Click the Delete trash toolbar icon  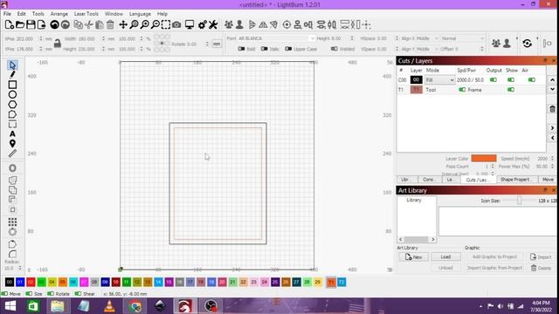click(x=110, y=24)
